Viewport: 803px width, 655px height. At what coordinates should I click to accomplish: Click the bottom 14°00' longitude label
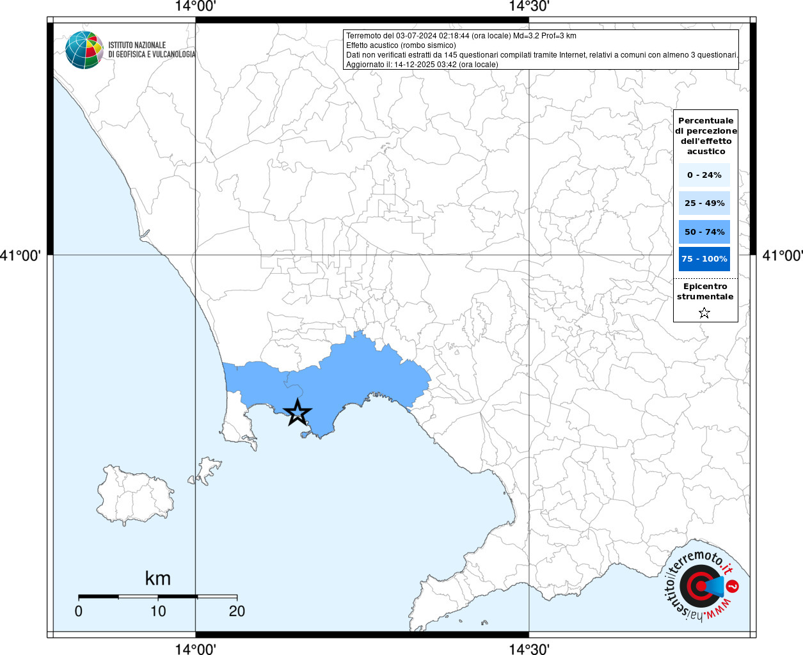[195, 649]
